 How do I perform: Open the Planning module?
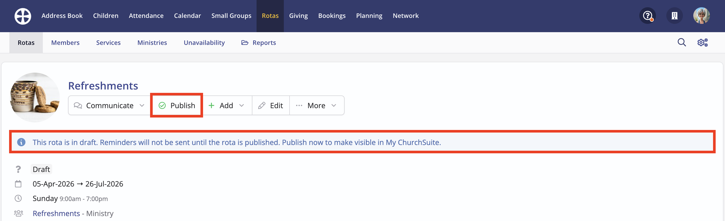tap(369, 16)
